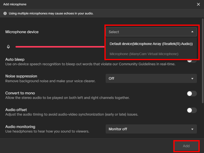Close the Add microphone dialog

pos(198,4)
